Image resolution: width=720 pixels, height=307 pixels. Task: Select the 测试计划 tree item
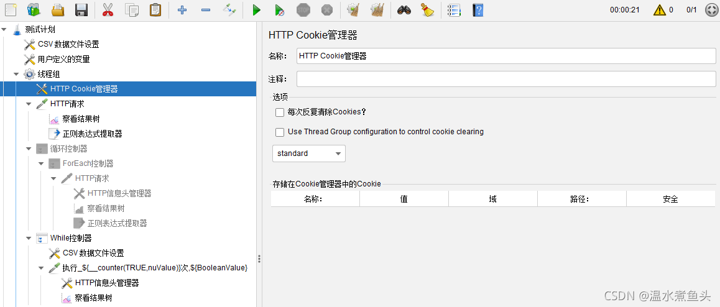click(40, 29)
